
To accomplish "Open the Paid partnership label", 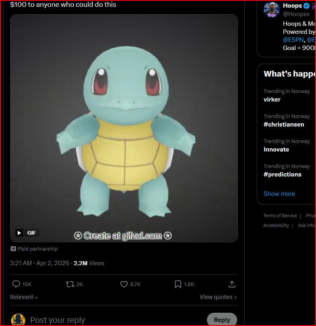I will point(37,249).
